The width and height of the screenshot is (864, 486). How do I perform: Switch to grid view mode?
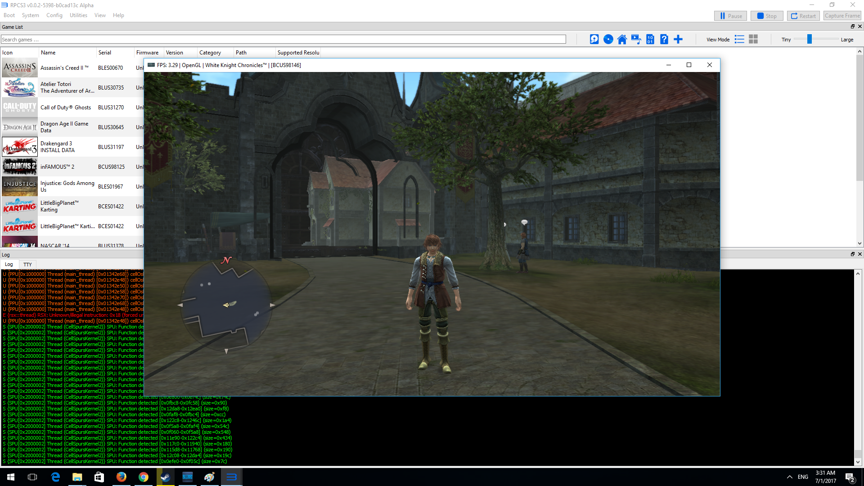[x=753, y=40]
